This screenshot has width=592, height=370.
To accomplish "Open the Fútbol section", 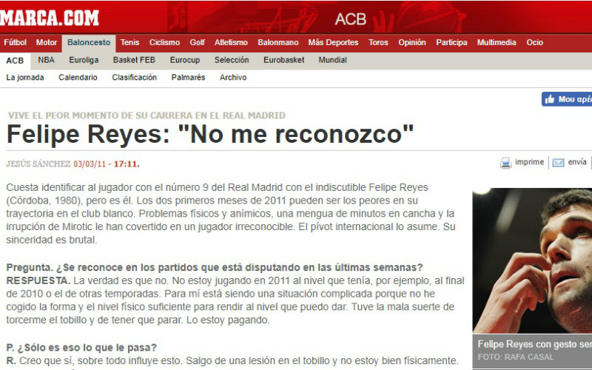I will [15, 43].
